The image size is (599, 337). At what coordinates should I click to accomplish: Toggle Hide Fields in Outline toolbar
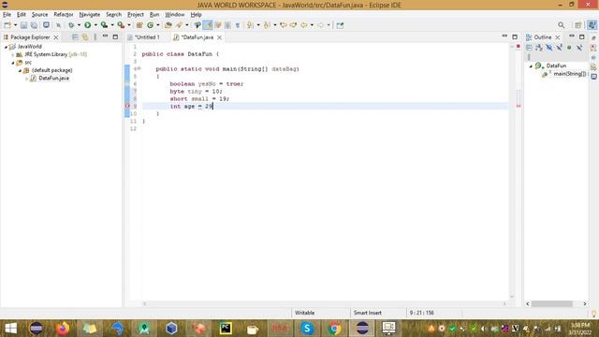click(x=549, y=48)
